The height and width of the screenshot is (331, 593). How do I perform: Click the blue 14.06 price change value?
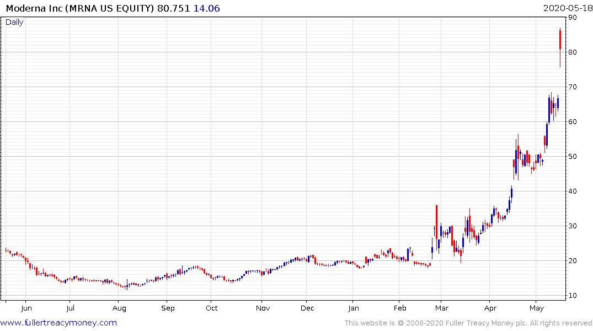click(206, 8)
